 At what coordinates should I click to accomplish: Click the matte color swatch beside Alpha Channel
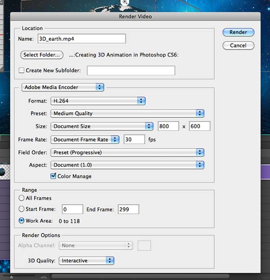click(144, 245)
